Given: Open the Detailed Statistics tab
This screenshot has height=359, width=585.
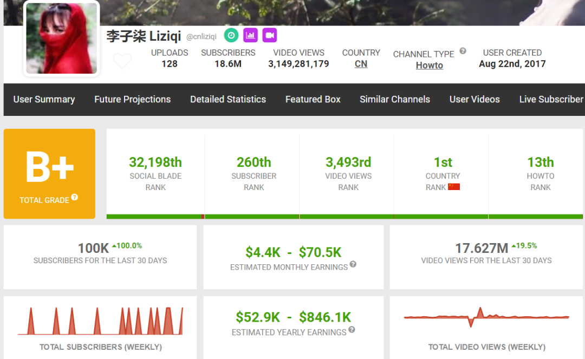Looking at the screenshot, I should click(x=228, y=100).
